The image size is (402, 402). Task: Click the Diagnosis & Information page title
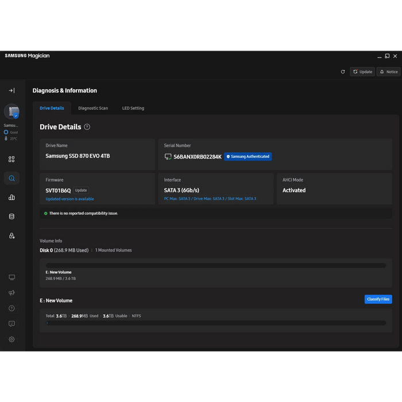pyautogui.click(x=64, y=91)
